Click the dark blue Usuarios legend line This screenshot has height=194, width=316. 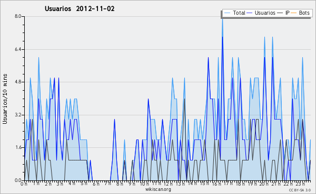(x=250, y=13)
